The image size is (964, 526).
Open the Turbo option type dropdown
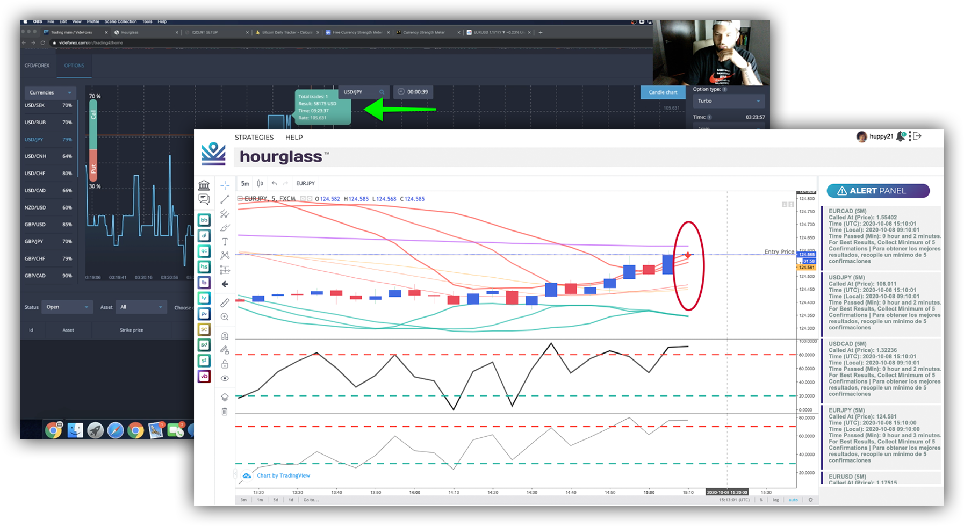point(728,101)
